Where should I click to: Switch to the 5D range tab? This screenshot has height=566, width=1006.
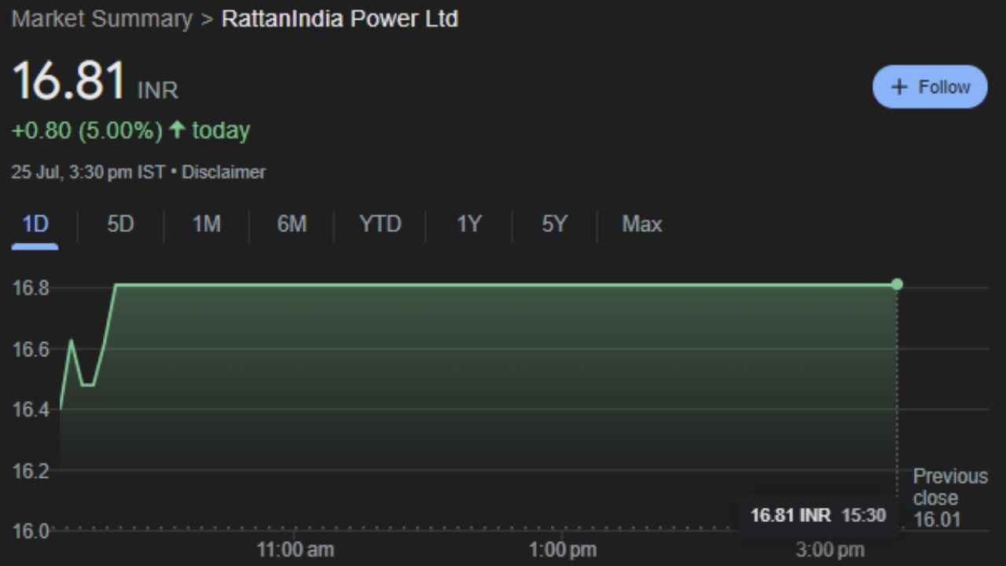click(x=120, y=224)
